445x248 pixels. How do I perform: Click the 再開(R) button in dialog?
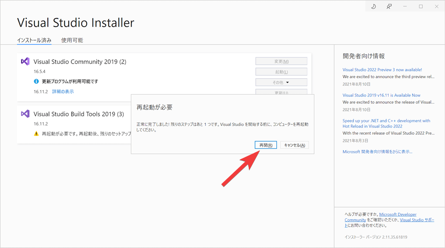[x=266, y=145]
